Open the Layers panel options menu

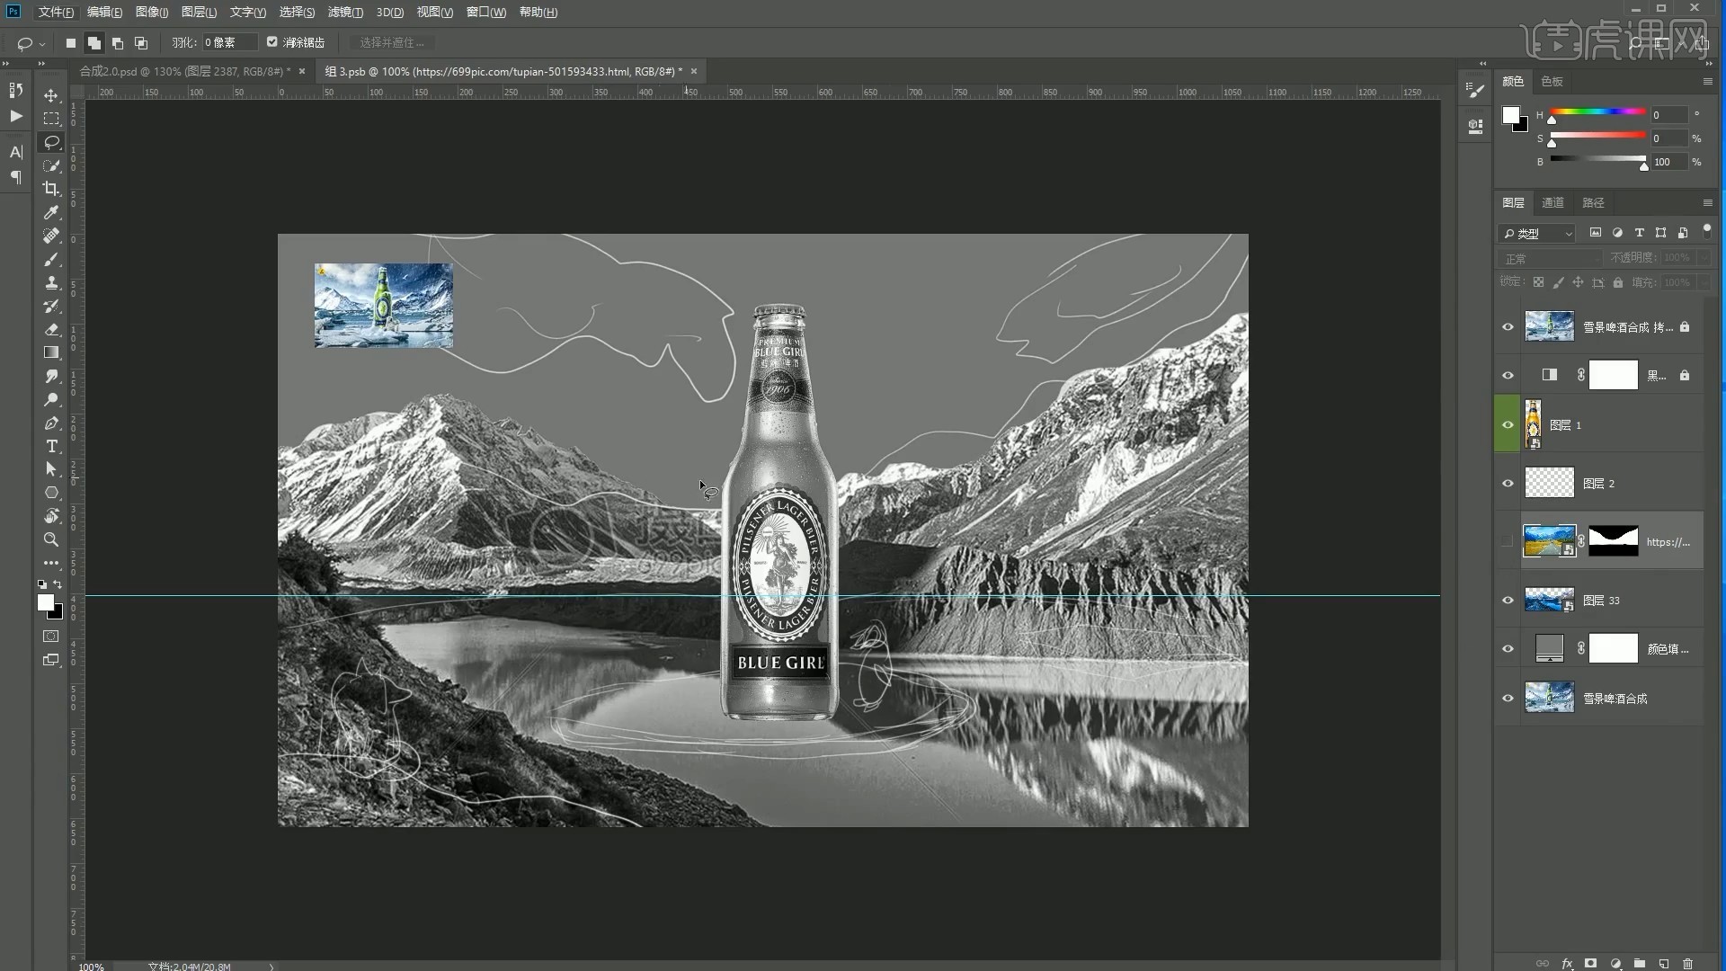click(x=1707, y=202)
